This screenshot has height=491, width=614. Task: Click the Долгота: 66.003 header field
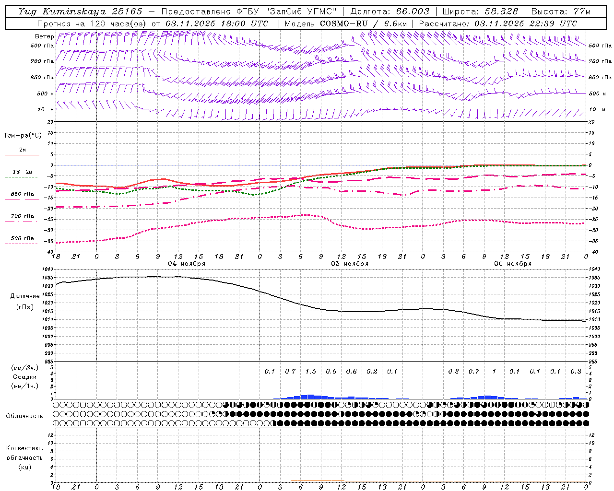[x=390, y=12]
